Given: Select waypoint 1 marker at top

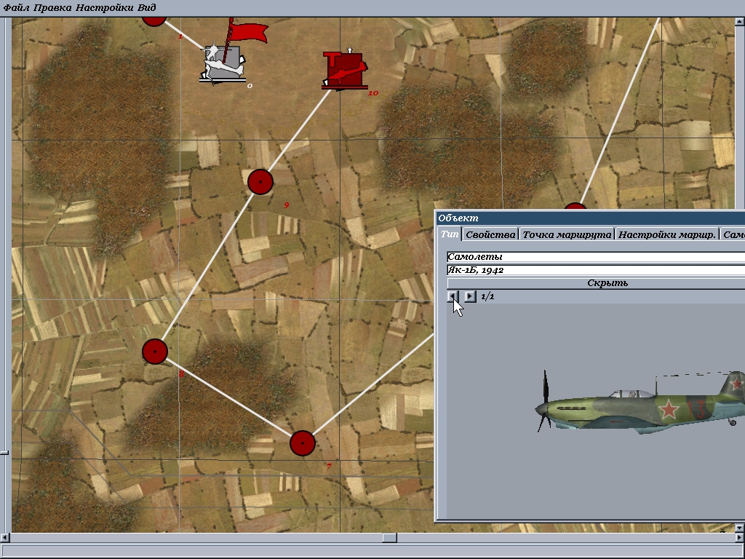Looking at the screenshot, I should click(154, 20).
